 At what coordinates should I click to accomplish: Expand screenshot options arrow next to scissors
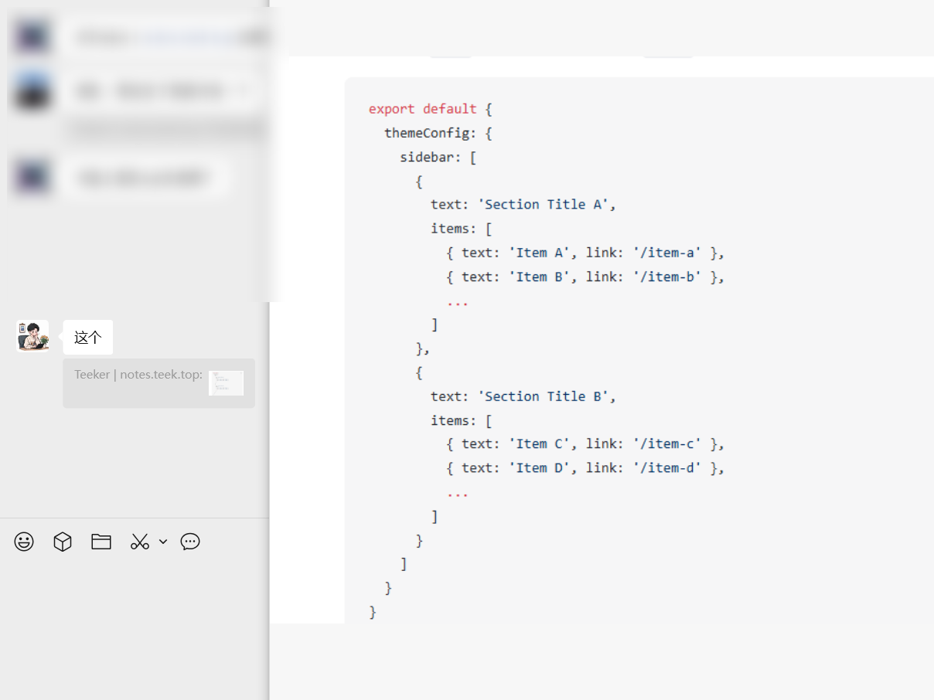163,542
